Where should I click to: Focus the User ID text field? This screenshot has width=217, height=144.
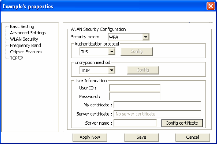[134, 88]
